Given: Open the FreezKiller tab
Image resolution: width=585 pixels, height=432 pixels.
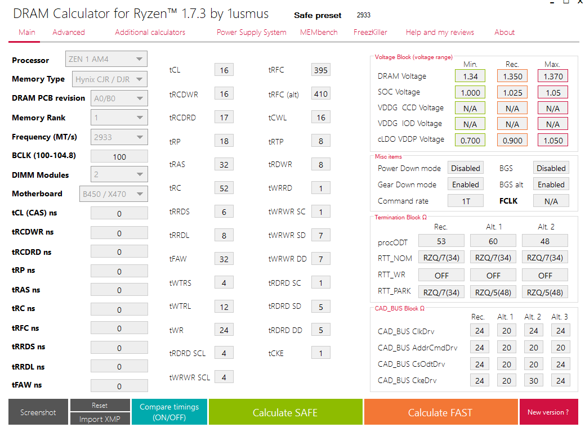Looking at the screenshot, I should pyautogui.click(x=370, y=32).
